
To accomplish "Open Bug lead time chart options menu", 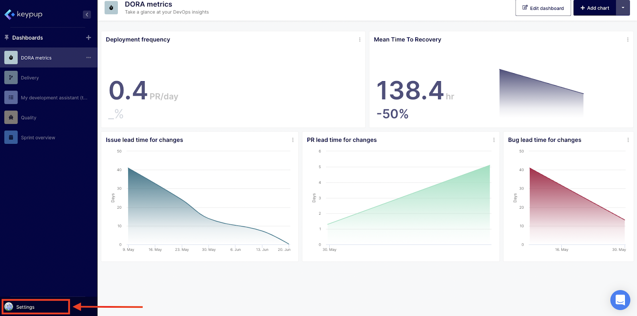I will (628, 140).
